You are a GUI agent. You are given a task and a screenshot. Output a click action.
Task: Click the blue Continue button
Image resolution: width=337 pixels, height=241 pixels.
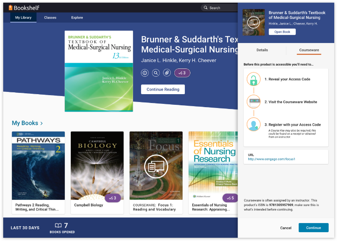point(313,228)
